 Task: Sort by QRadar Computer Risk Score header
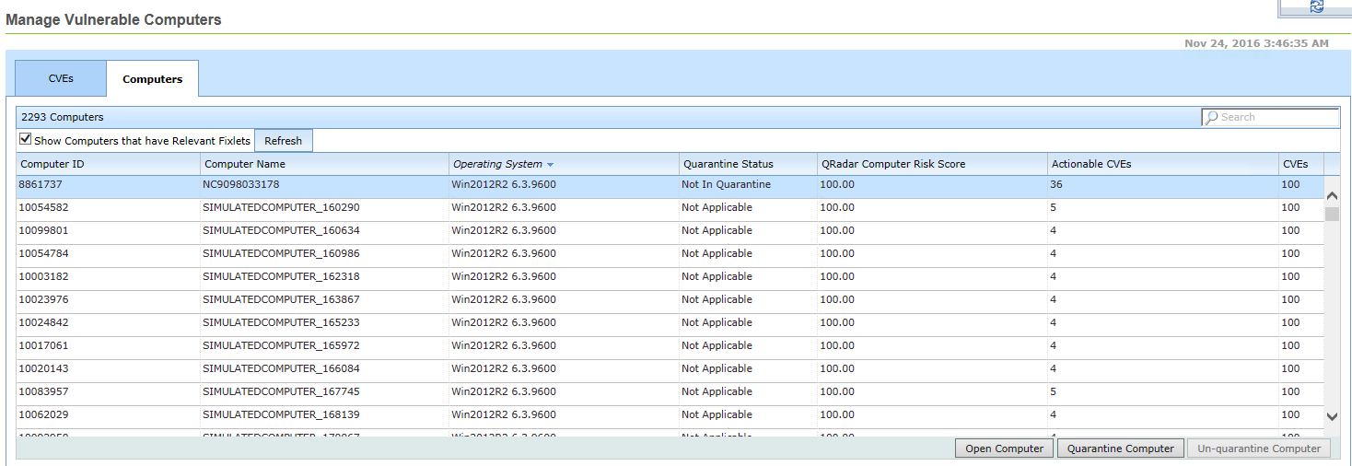click(932, 164)
